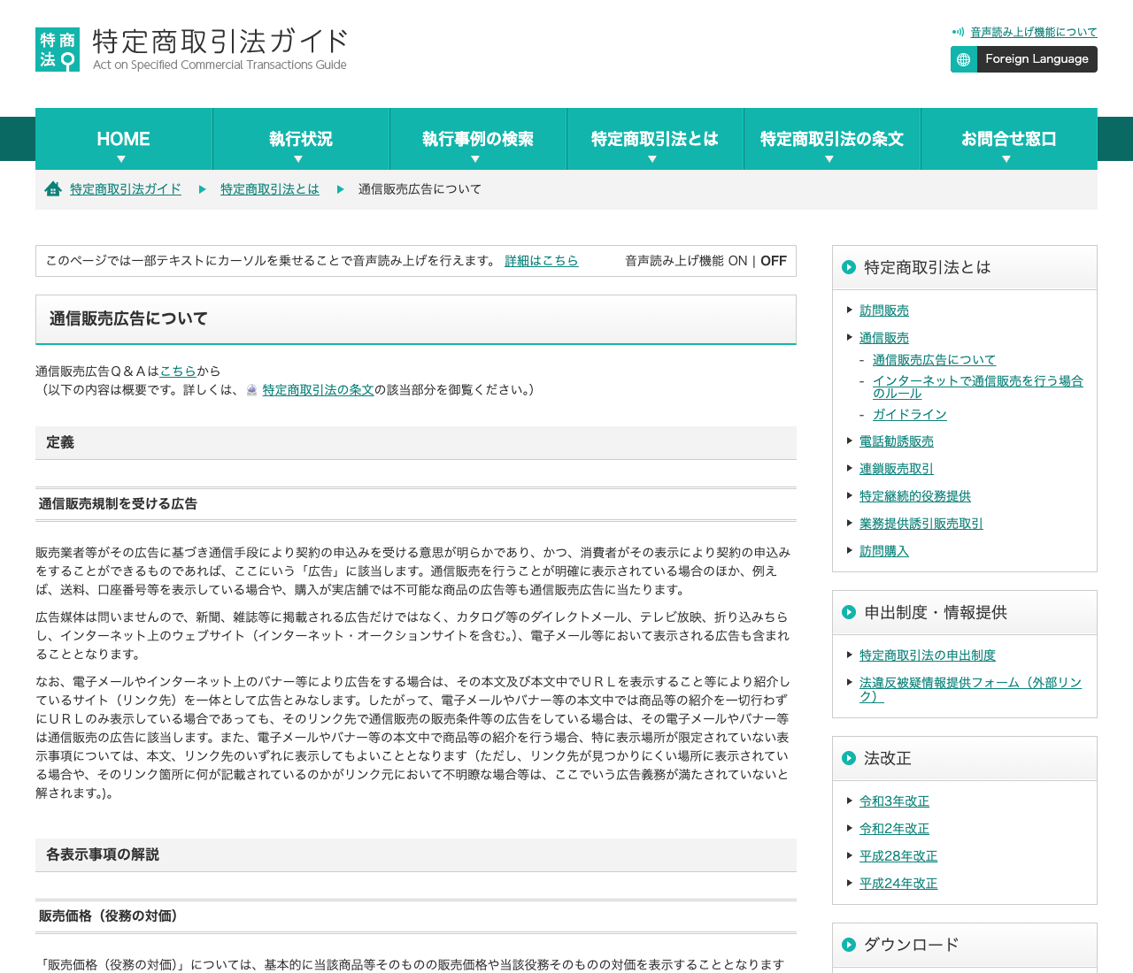
Task: Click the 通信販売規制を受ける広告 subheading
Action: pos(118,503)
